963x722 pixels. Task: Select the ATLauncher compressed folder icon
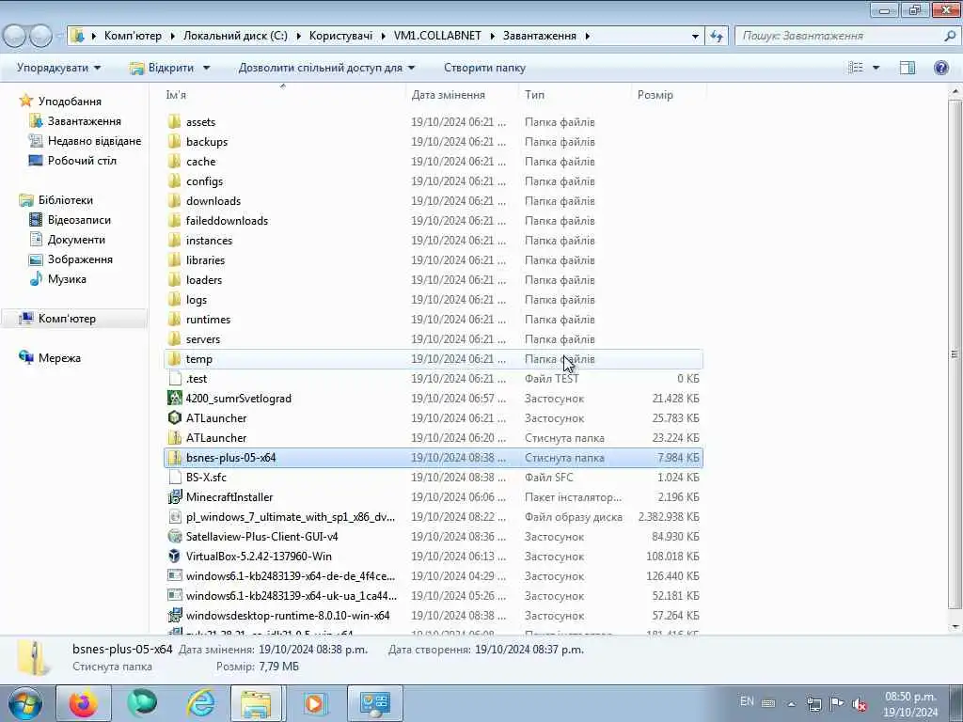click(x=174, y=438)
